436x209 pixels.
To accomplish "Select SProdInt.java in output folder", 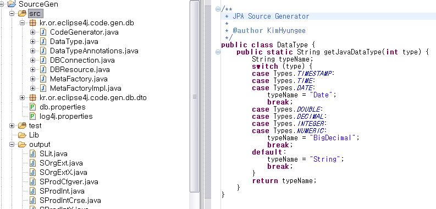I will (62, 191).
